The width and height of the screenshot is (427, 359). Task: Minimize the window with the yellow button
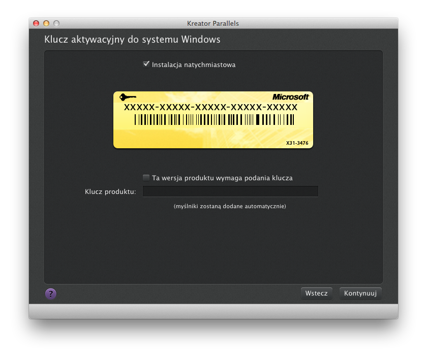click(46, 23)
